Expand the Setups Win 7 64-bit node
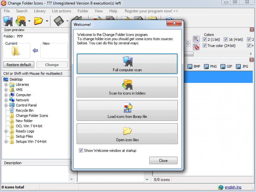Screen dimensions: 256x192 6,142
